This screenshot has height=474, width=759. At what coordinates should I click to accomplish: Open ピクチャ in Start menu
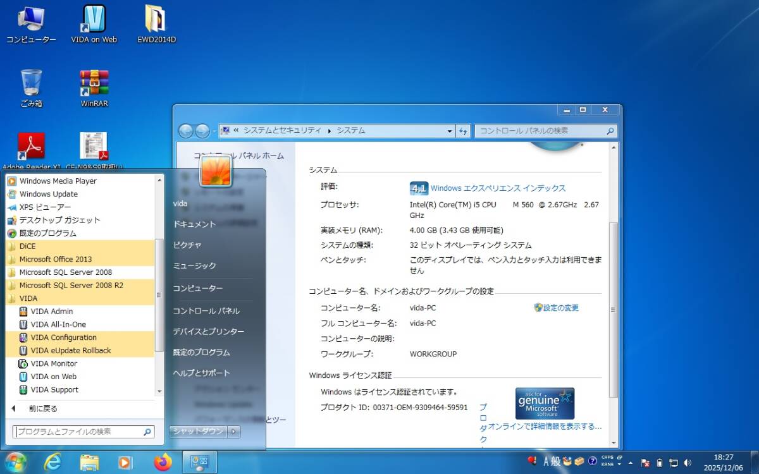(x=187, y=245)
